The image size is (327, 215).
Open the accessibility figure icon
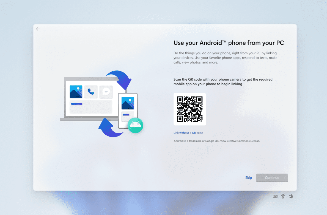283,196
